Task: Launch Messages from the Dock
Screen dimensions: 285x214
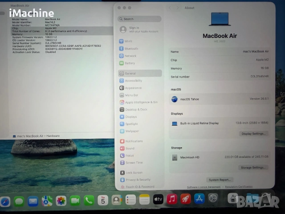Action: (x=19, y=201)
